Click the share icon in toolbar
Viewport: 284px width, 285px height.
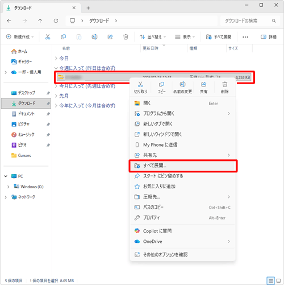[110, 37]
